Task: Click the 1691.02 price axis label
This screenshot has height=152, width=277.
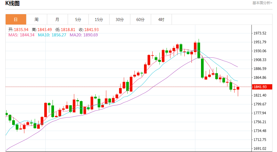Action: coord(260,148)
